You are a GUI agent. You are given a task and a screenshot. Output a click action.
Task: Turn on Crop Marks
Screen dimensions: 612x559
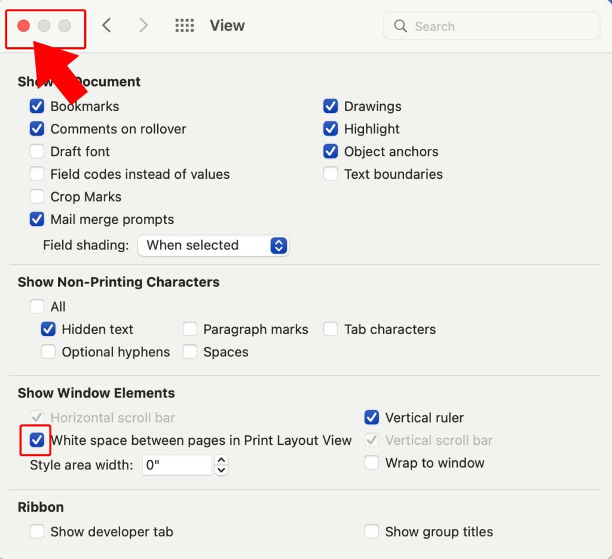click(x=37, y=196)
